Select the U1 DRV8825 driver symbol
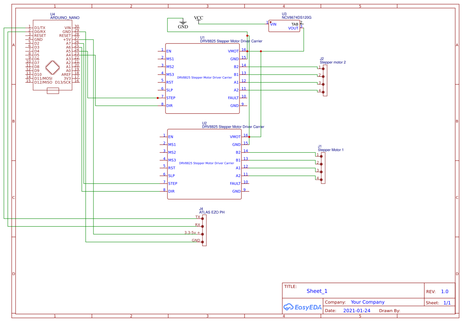 click(202, 78)
